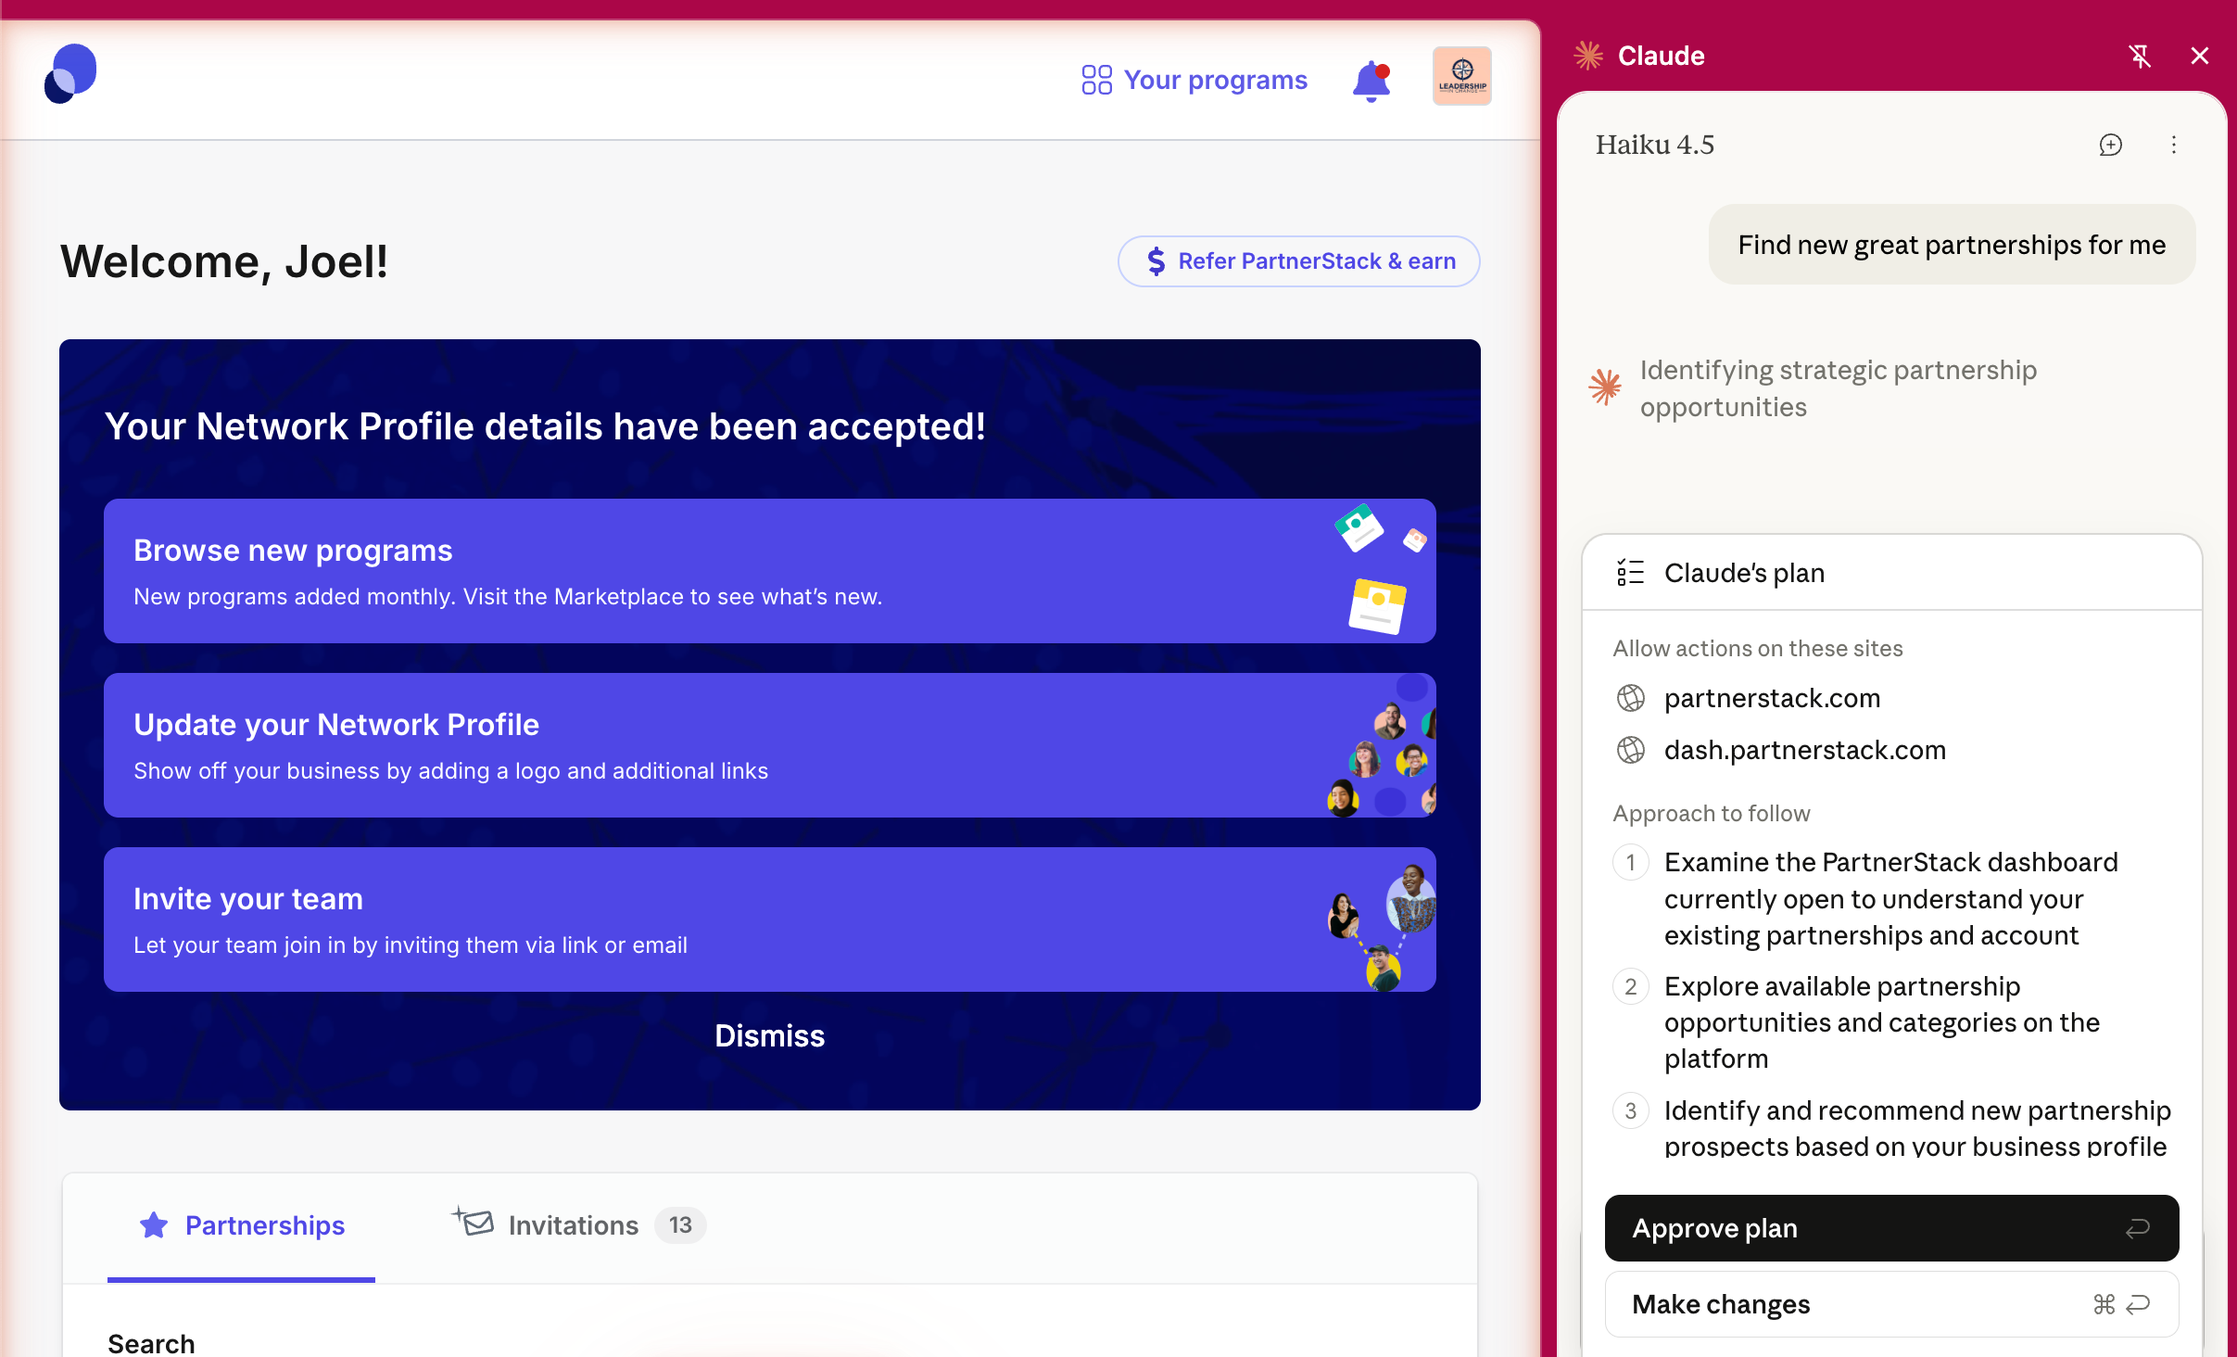Unpin the Claude side panel
The width and height of the screenshot is (2237, 1357).
tap(2140, 56)
